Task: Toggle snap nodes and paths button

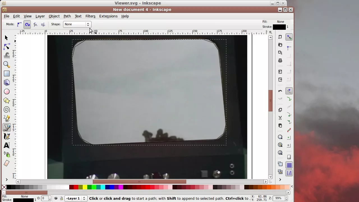Action: tap(289, 91)
